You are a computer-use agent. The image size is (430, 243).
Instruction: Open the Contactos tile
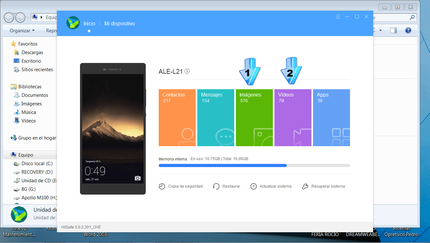click(177, 118)
